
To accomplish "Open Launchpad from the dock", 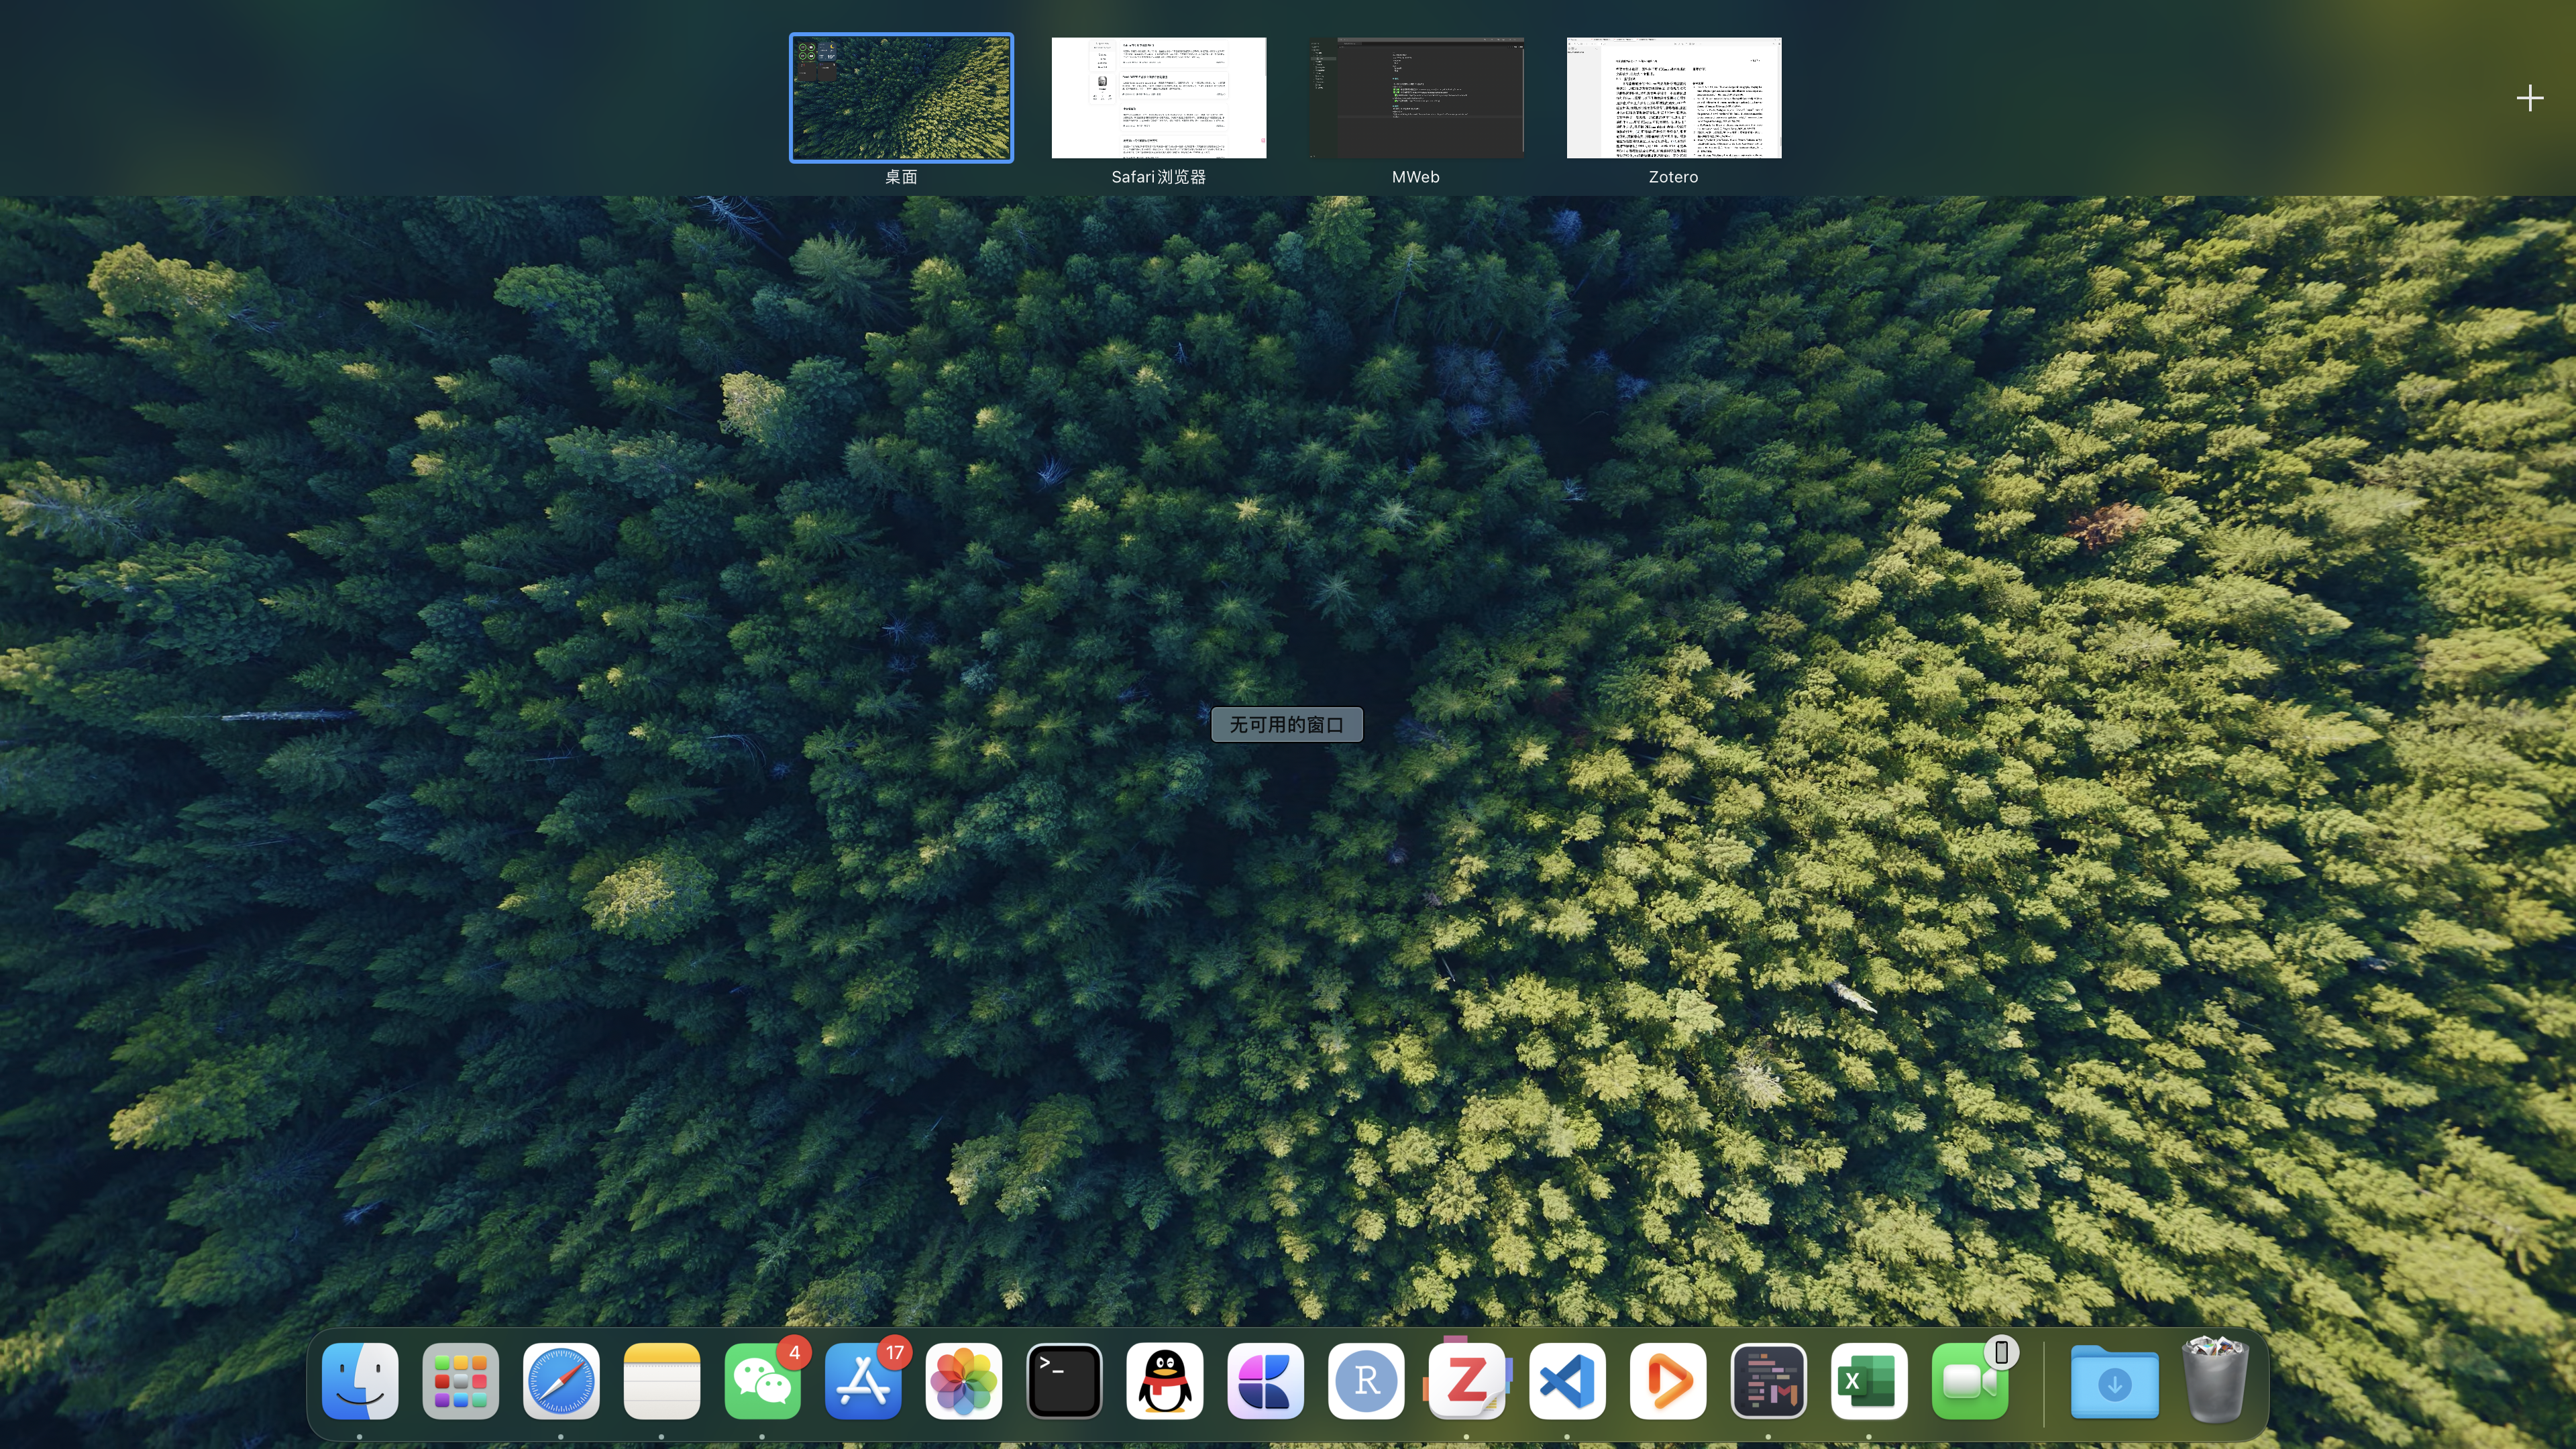I will tap(460, 1381).
